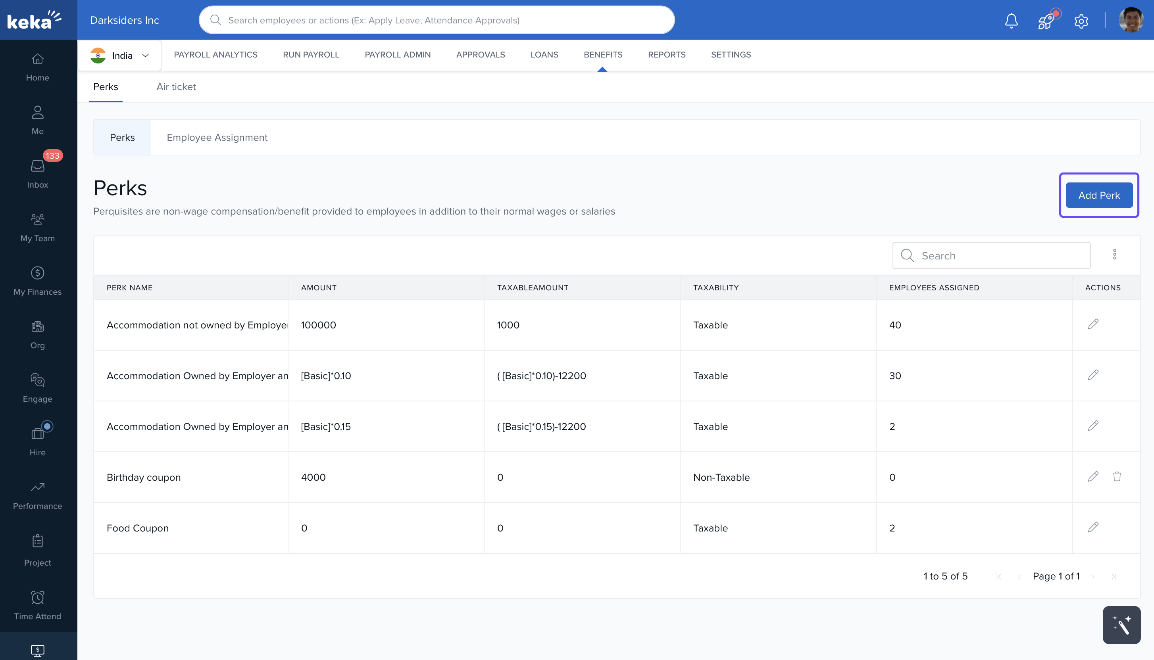The image size is (1154, 660).
Task: Open the Employee Assignment tab
Action: click(x=217, y=137)
